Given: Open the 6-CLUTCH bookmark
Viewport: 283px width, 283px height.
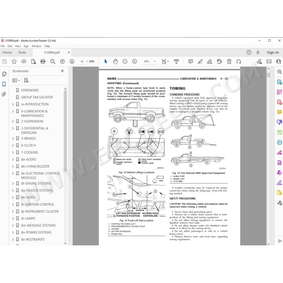Looking at the screenshot, I should [29, 146].
